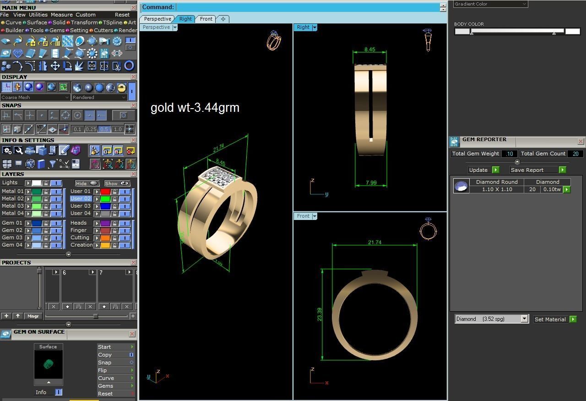Switch to the Right viewport tab

[185, 19]
